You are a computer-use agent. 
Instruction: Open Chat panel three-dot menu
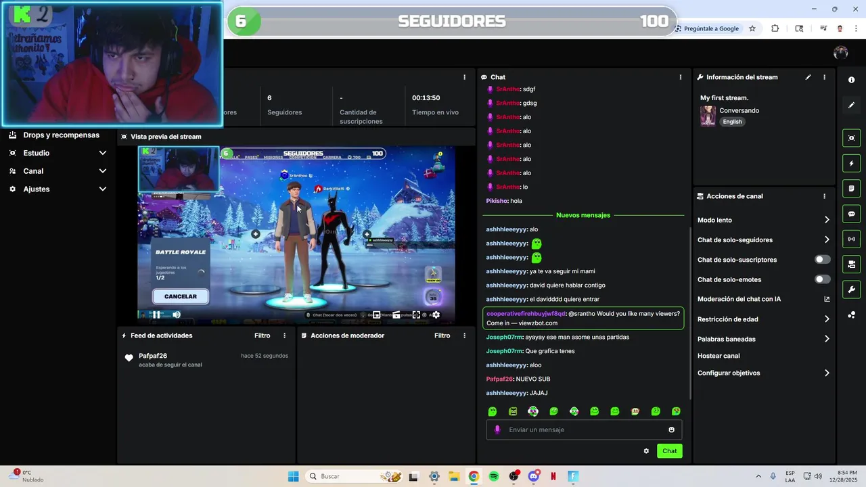pos(680,77)
